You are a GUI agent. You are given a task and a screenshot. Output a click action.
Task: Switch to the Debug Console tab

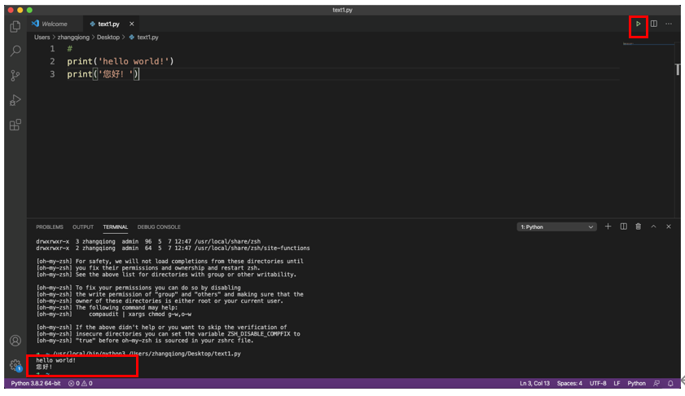pos(159,227)
